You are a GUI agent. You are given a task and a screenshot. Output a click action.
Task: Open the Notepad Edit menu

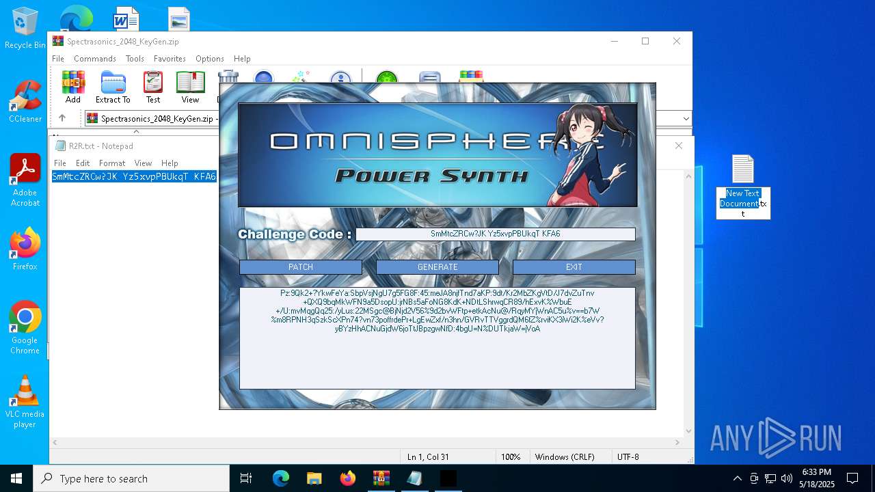pyautogui.click(x=83, y=163)
